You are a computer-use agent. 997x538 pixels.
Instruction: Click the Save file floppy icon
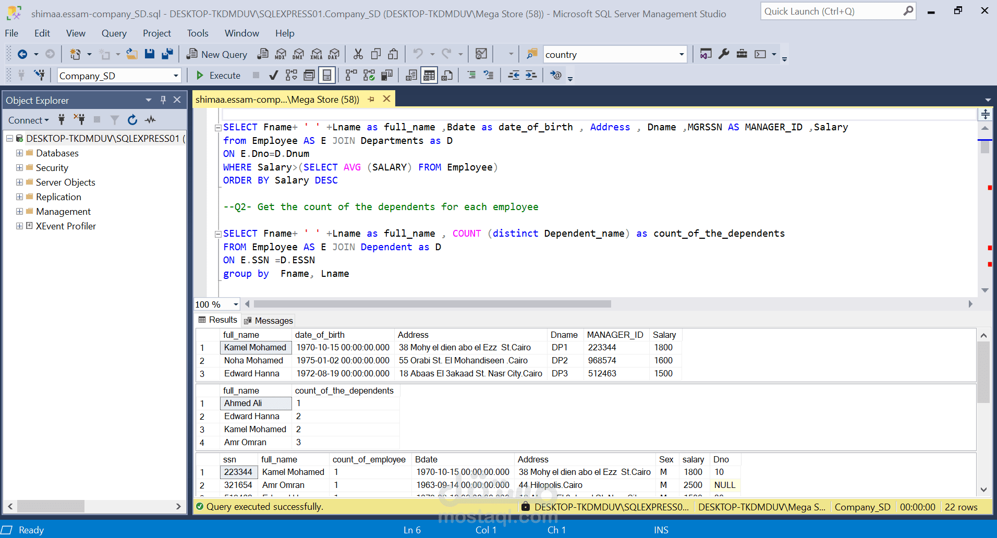(x=150, y=54)
